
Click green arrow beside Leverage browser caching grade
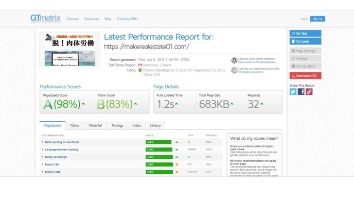pos(177,149)
